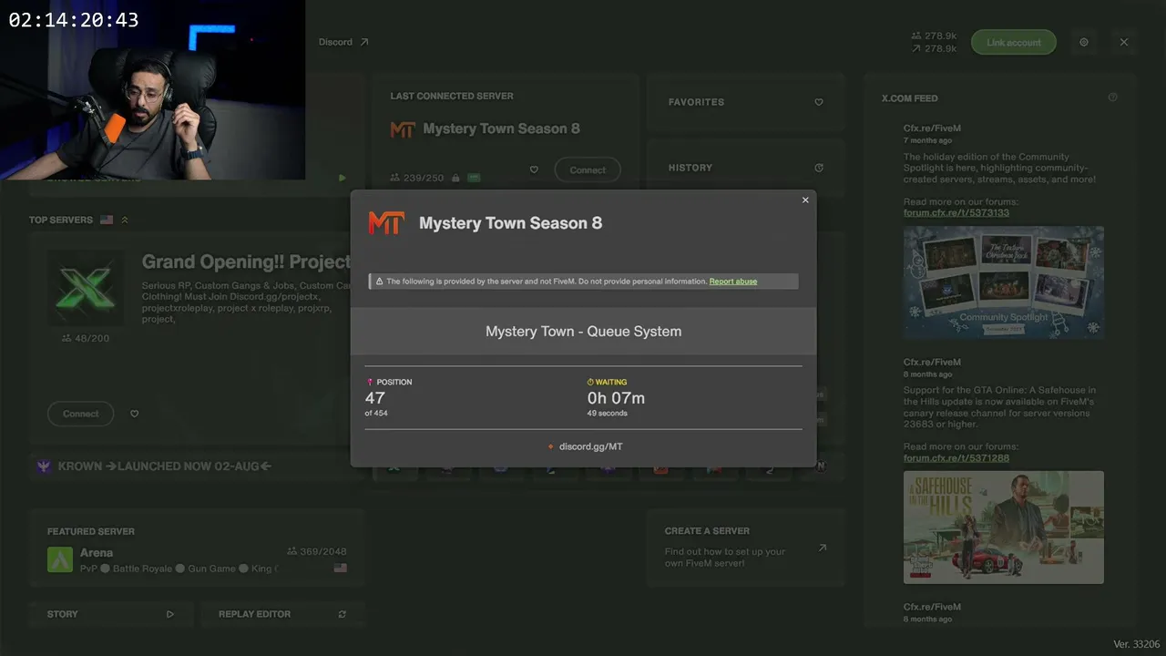This screenshot has height=656, width=1166.
Task: Open the Replay Editor
Action: pyautogui.click(x=282, y=614)
